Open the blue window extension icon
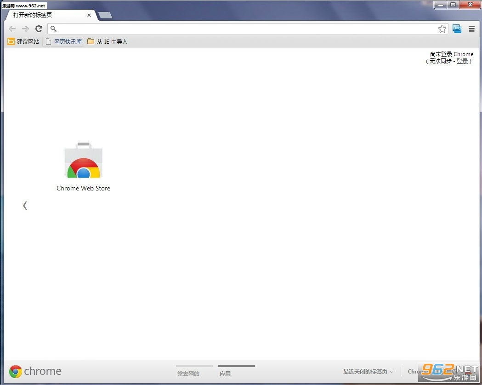 point(457,29)
